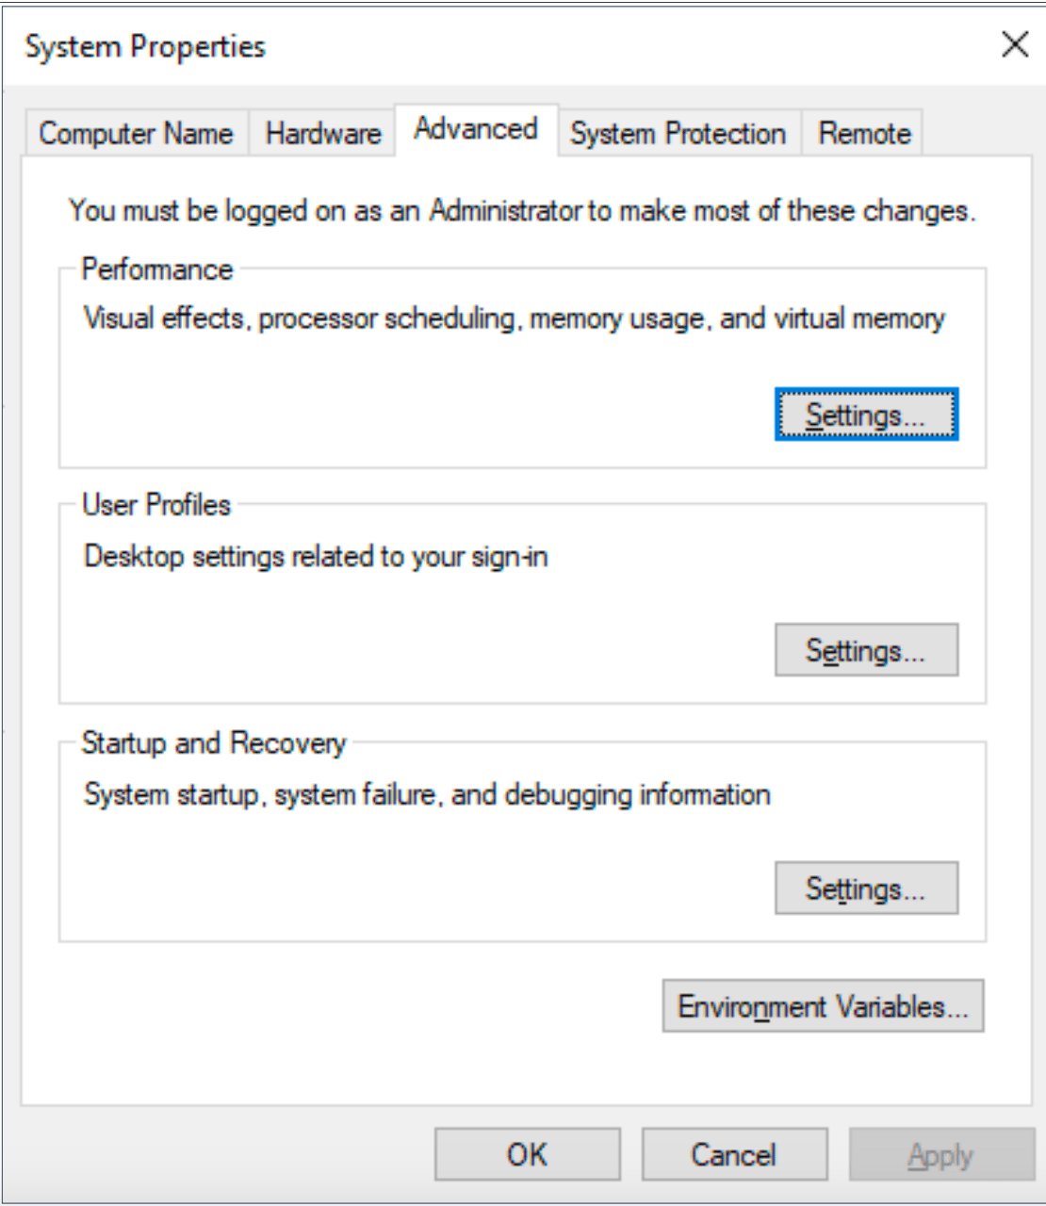
Task: Click the Administrator logon notice text
Action: click(521, 210)
